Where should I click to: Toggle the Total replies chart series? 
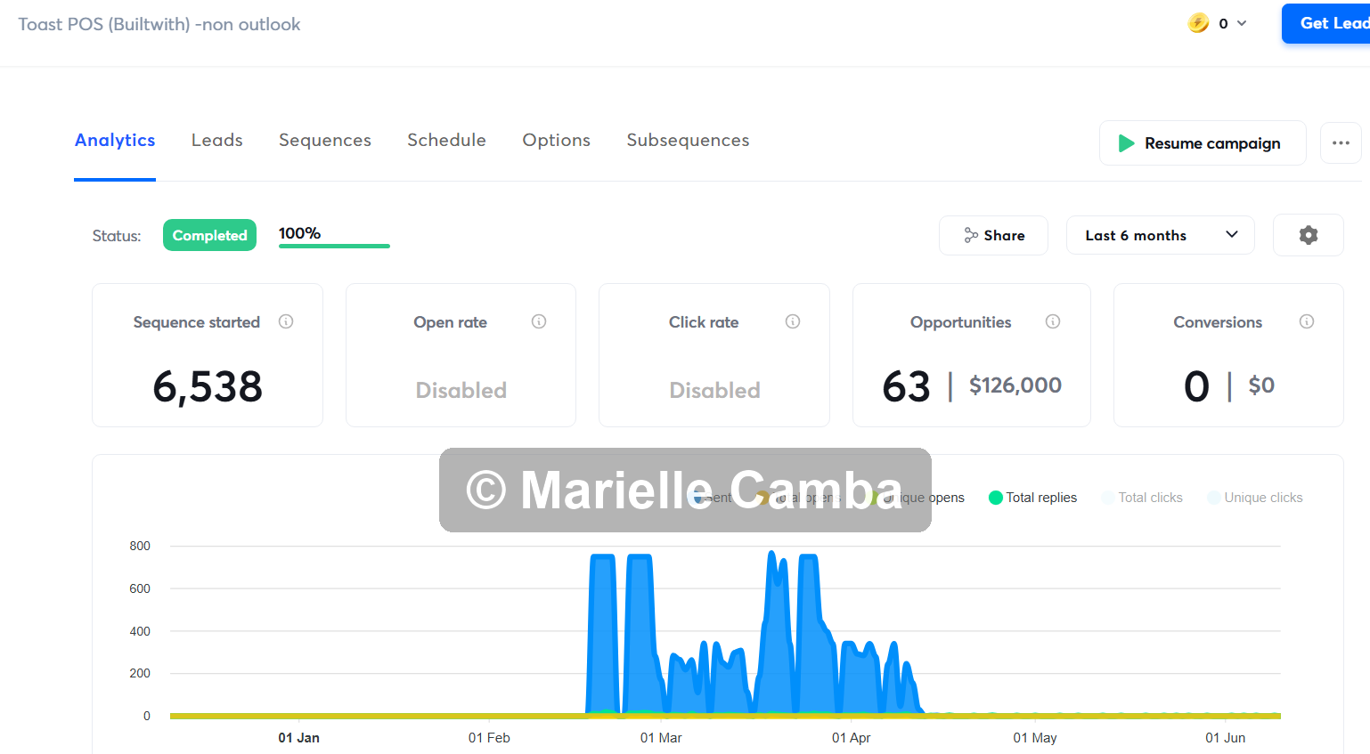(x=1033, y=498)
